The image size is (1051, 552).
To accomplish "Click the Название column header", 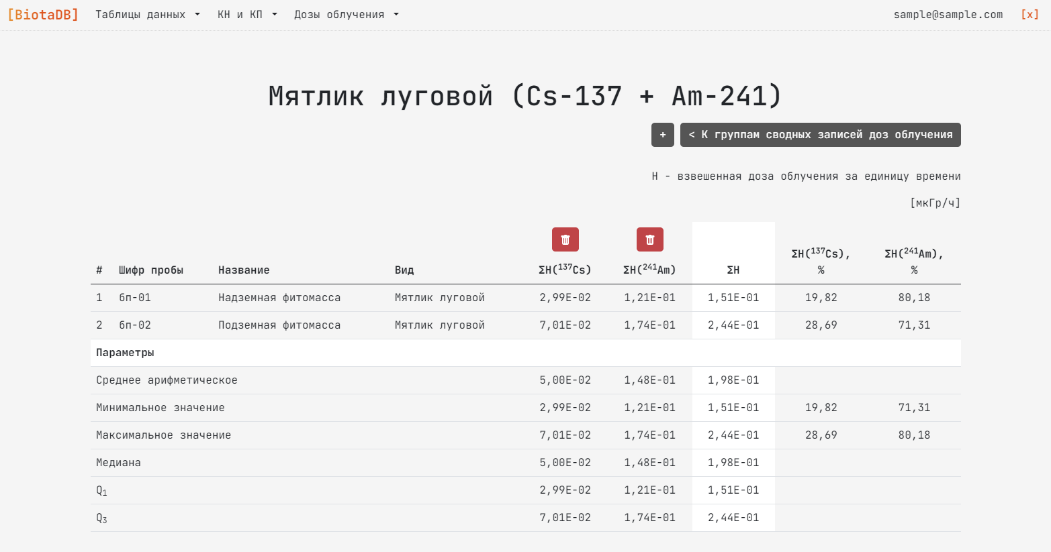I will [x=244, y=270].
